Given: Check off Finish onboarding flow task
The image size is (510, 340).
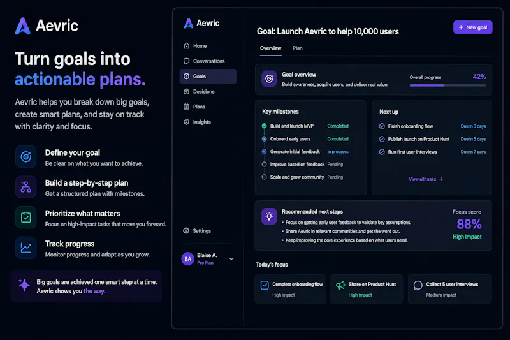Looking at the screenshot, I should point(382,126).
